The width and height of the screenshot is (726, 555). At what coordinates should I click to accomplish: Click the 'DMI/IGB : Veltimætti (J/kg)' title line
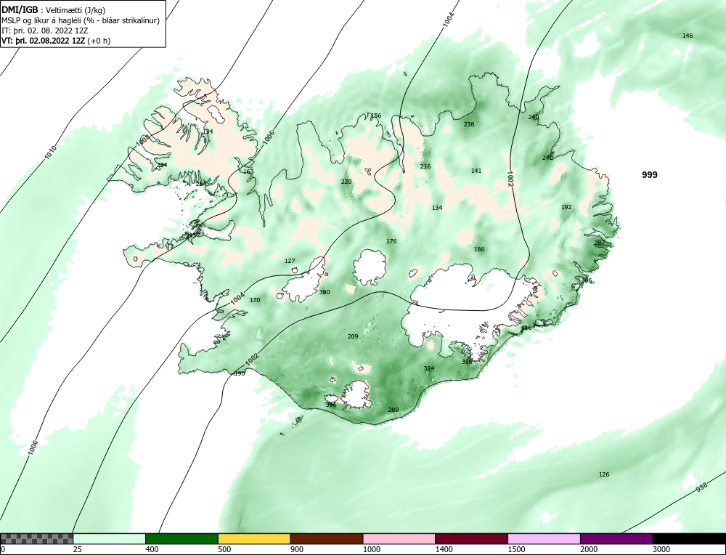[x=54, y=9]
